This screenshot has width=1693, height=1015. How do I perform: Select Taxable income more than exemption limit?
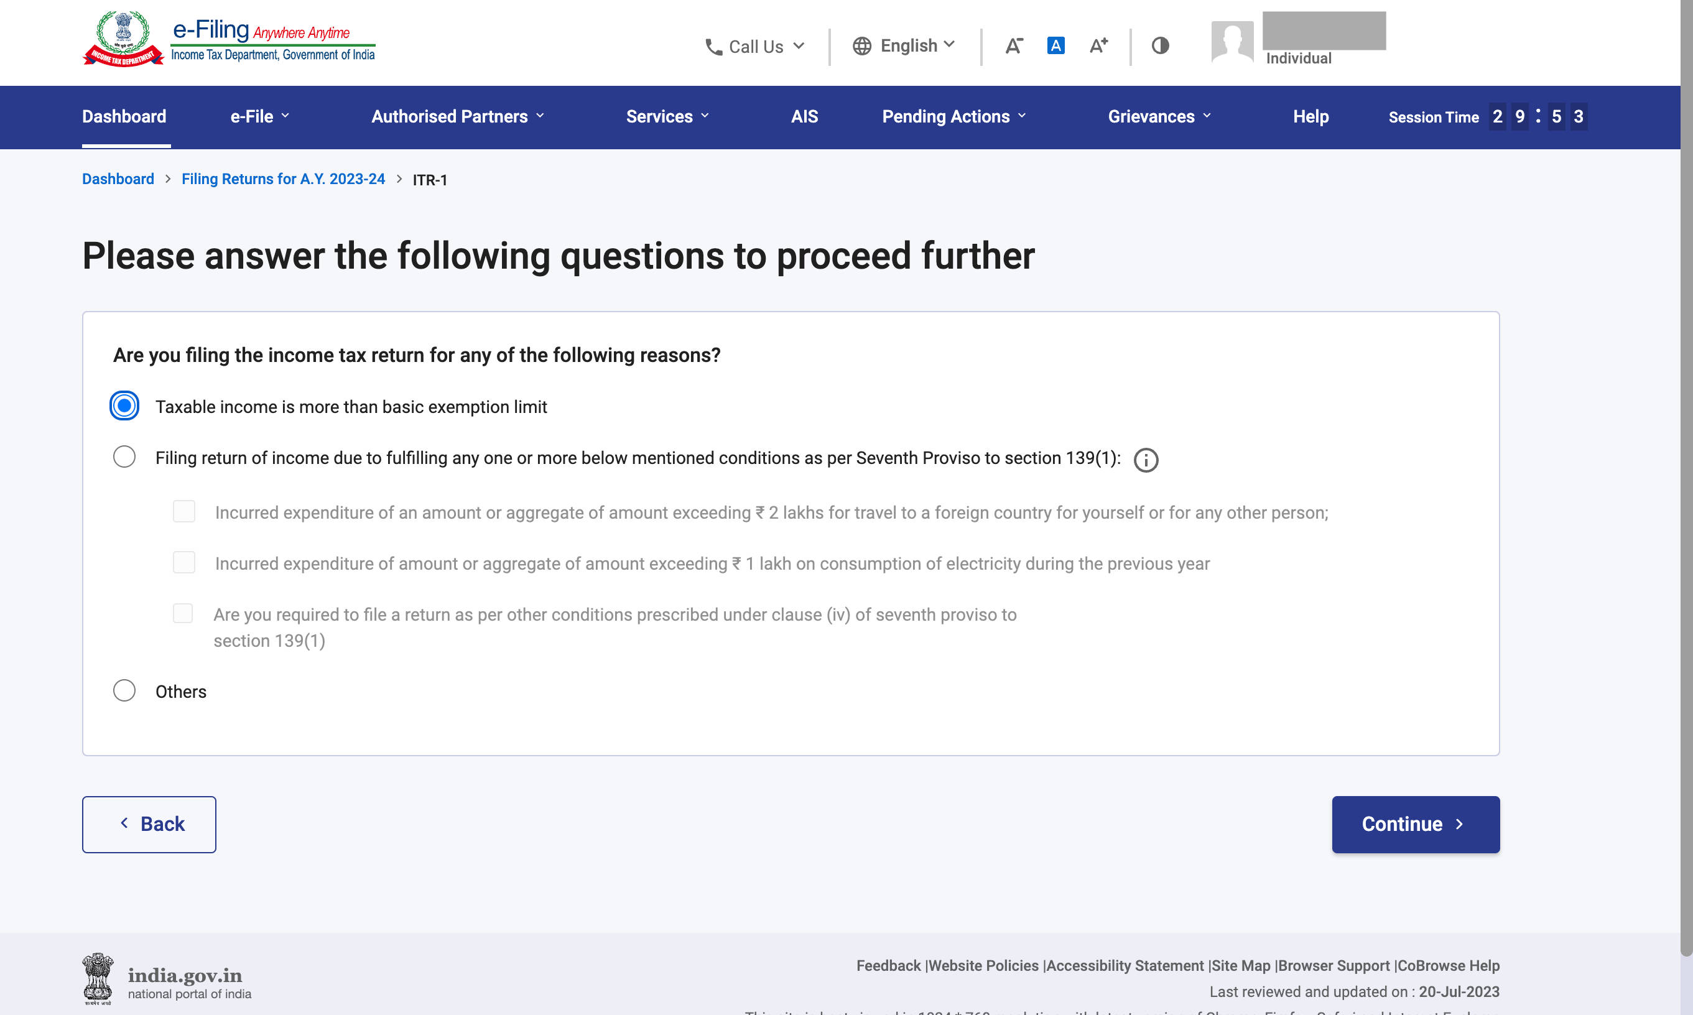click(x=124, y=406)
